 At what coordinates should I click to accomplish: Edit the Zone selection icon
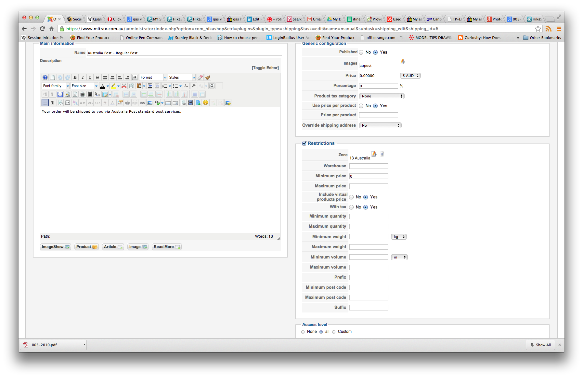click(x=374, y=154)
